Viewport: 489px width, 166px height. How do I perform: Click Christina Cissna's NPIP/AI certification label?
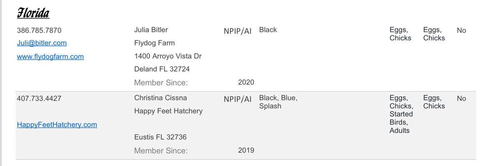238,99
